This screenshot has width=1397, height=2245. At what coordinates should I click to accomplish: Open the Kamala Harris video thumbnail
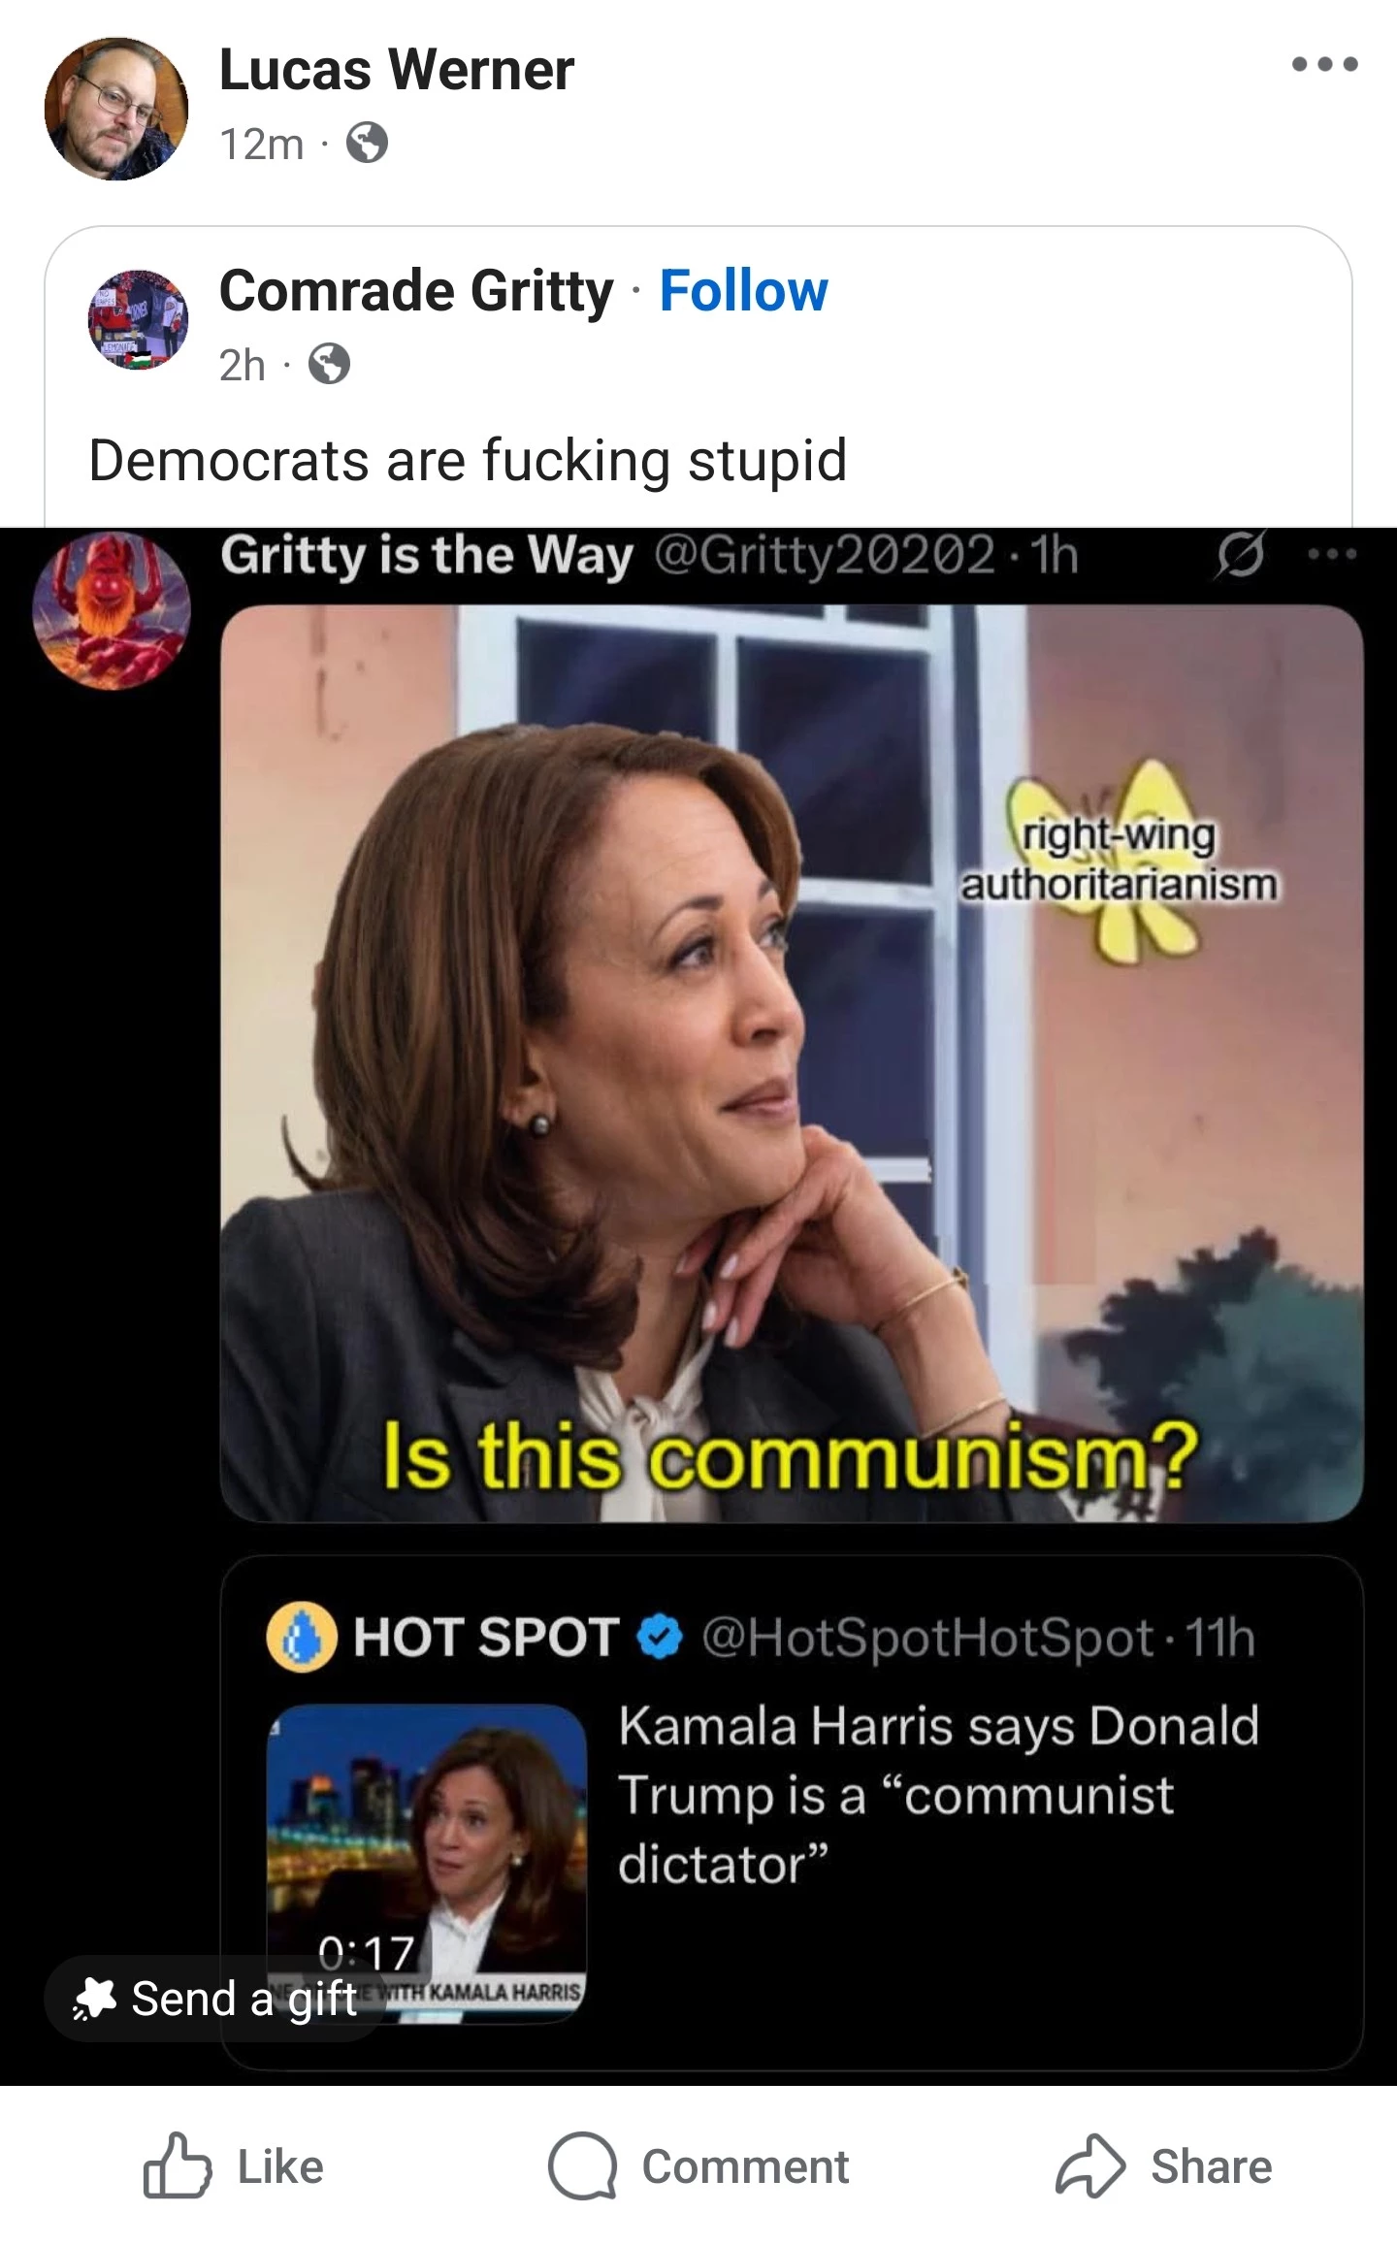(x=427, y=1863)
